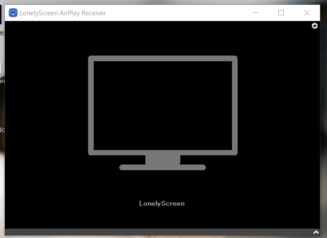Minimize the LonelyScreen window
Image resolution: width=327 pixels, height=238 pixels.
pyautogui.click(x=256, y=13)
